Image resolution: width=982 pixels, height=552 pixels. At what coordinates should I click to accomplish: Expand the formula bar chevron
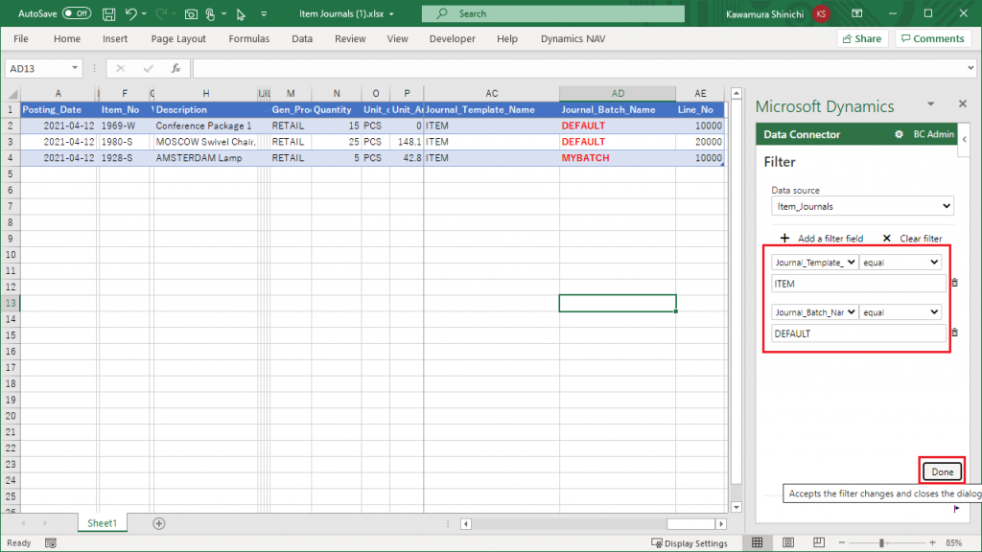(970, 68)
